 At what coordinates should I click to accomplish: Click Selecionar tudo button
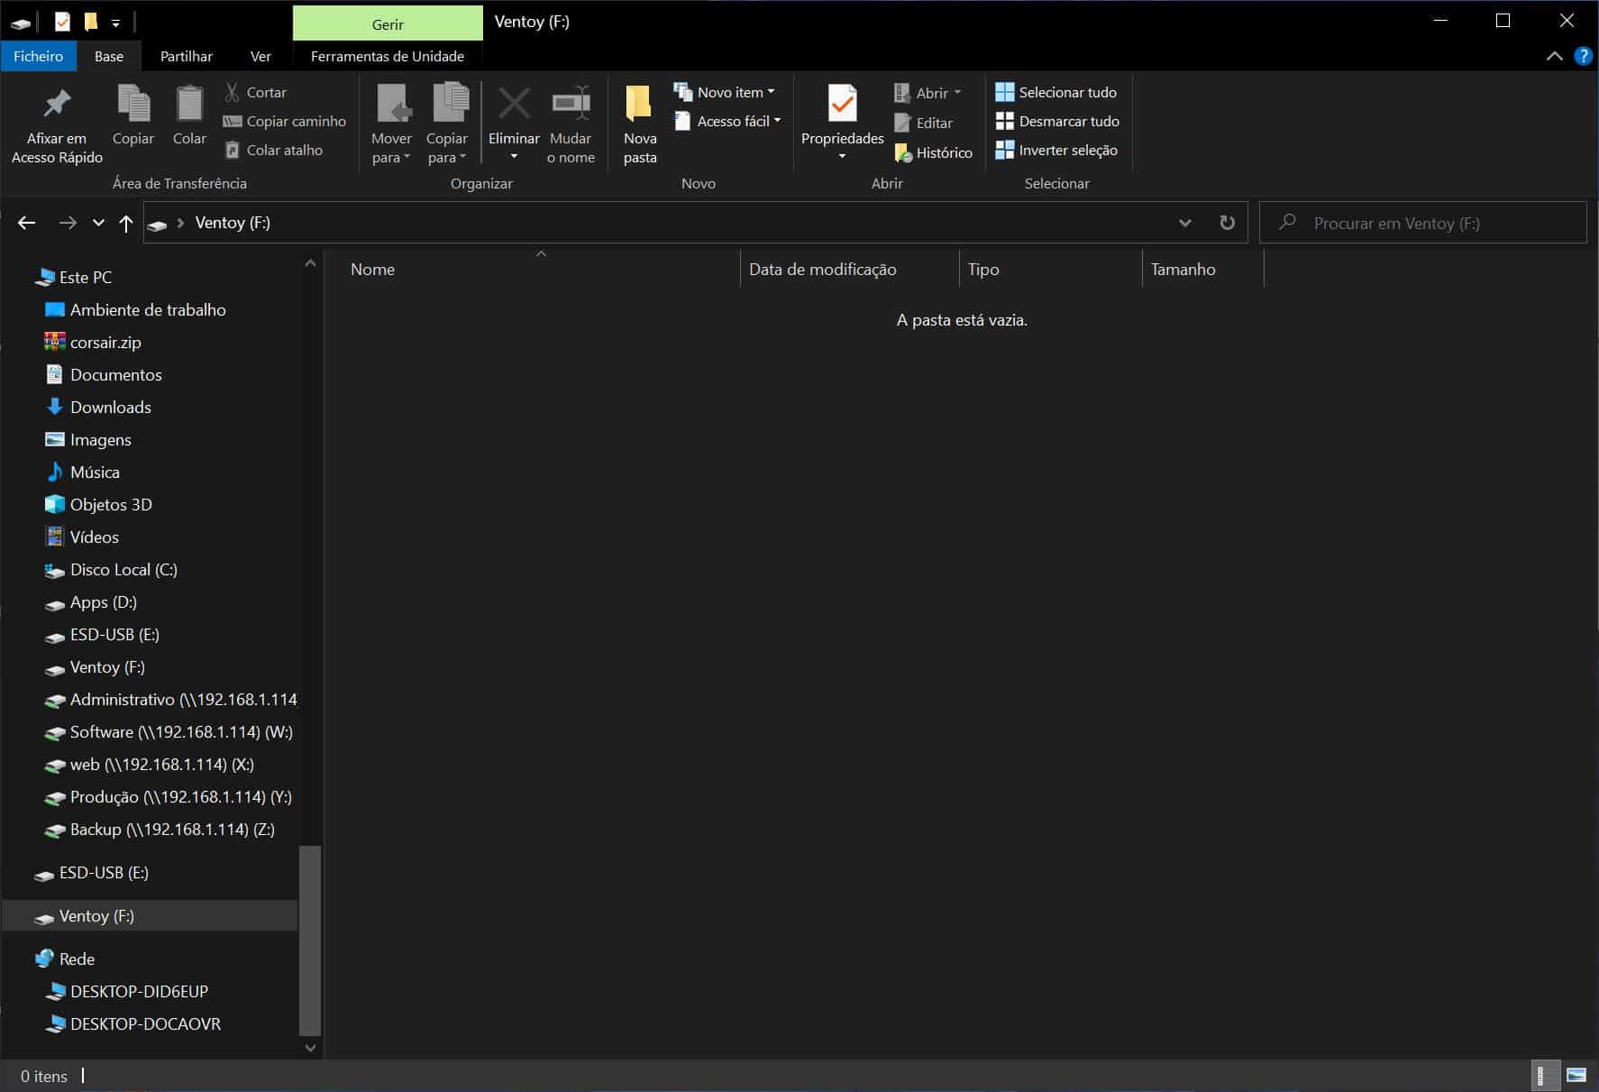point(1055,92)
